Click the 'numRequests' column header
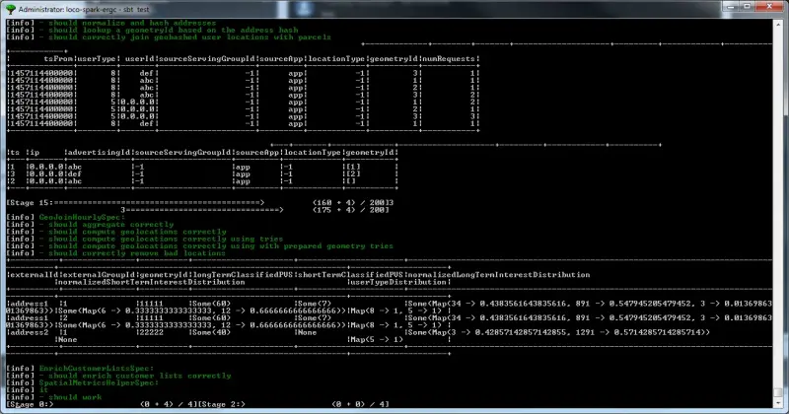This screenshot has height=414, width=789. pyautogui.click(x=448, y=59)
